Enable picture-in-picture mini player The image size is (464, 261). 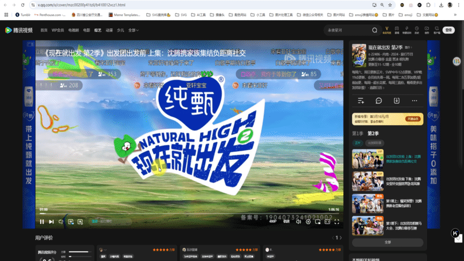(x=317, y=222)
